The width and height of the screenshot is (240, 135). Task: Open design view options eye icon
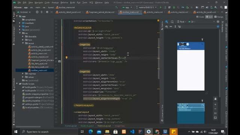pos(166,27)
